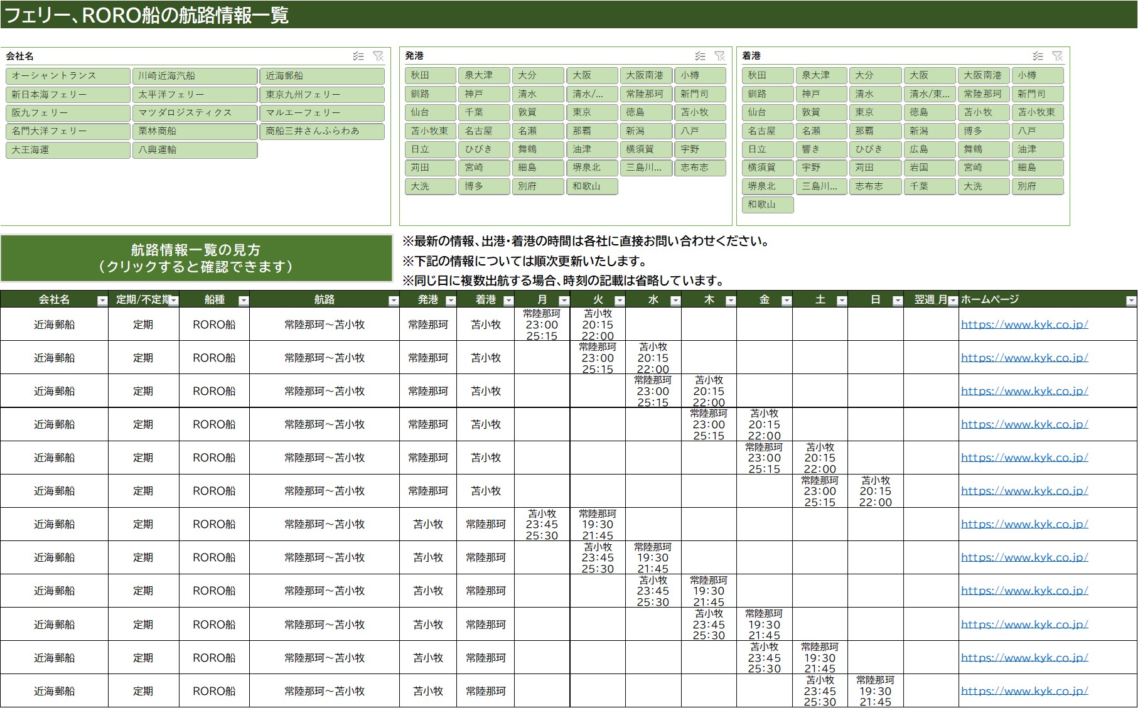Choose マツダロジスティクス in company slicer
The image size is (1138, 708).
click(x=195, y=113)
